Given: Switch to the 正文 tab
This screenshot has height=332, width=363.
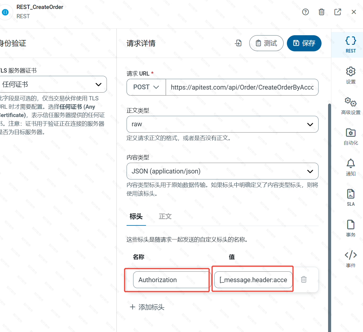Looking at the screenshot, I should coord(165,216).
